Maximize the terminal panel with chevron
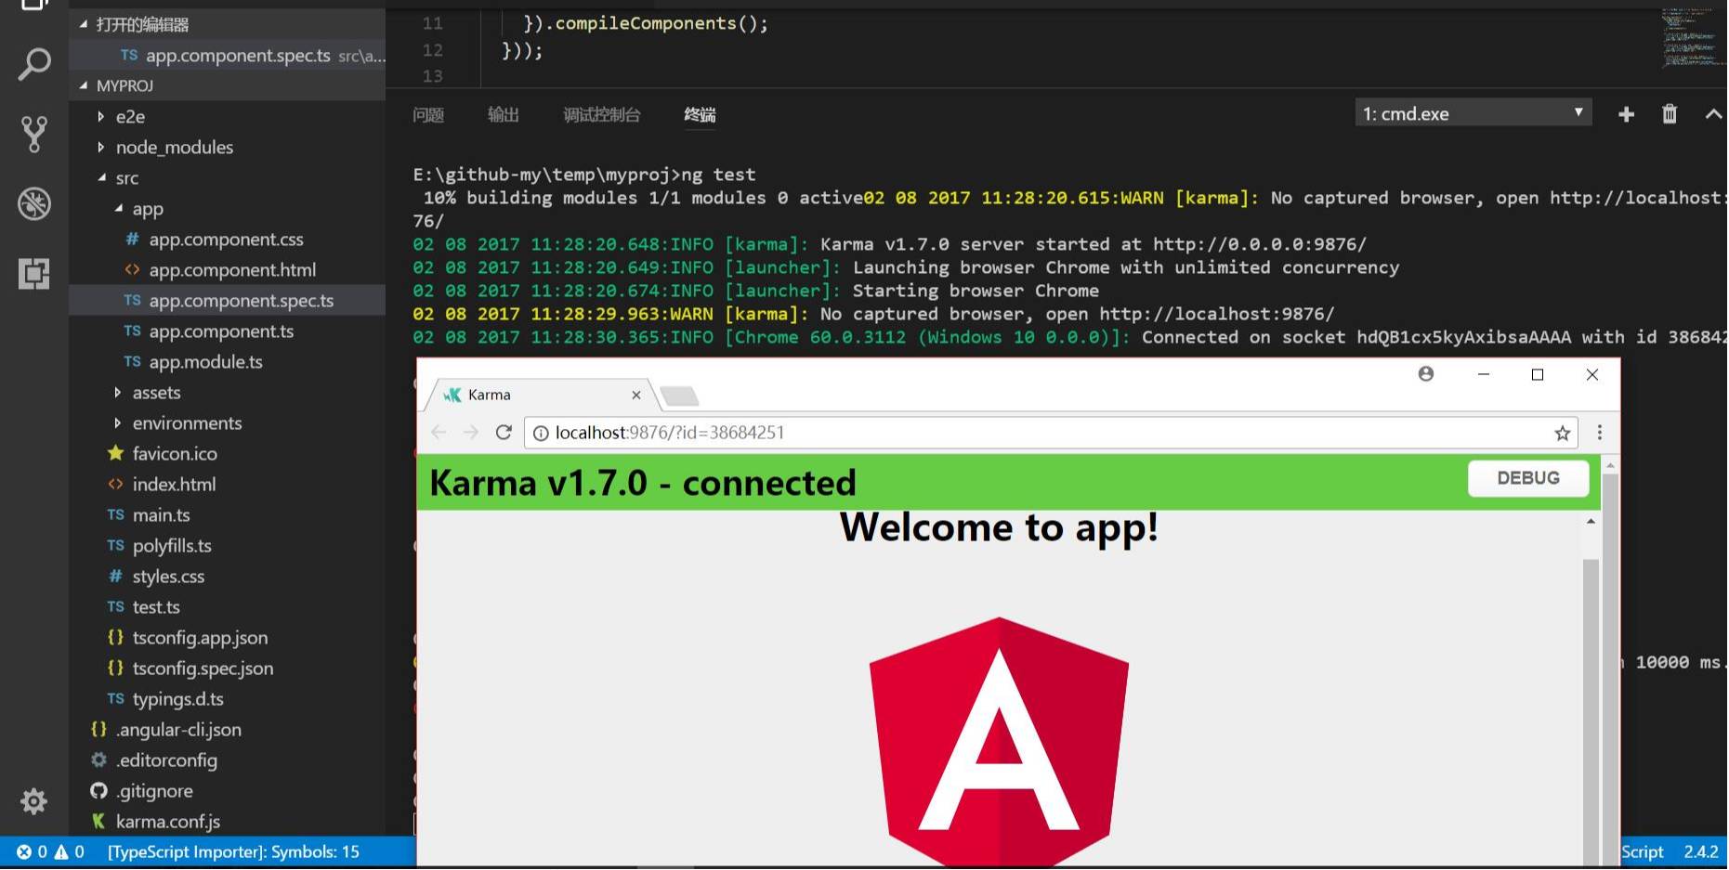Image resolution: width=1729 pixels, height=870 pixels. tap(1713, 114)
